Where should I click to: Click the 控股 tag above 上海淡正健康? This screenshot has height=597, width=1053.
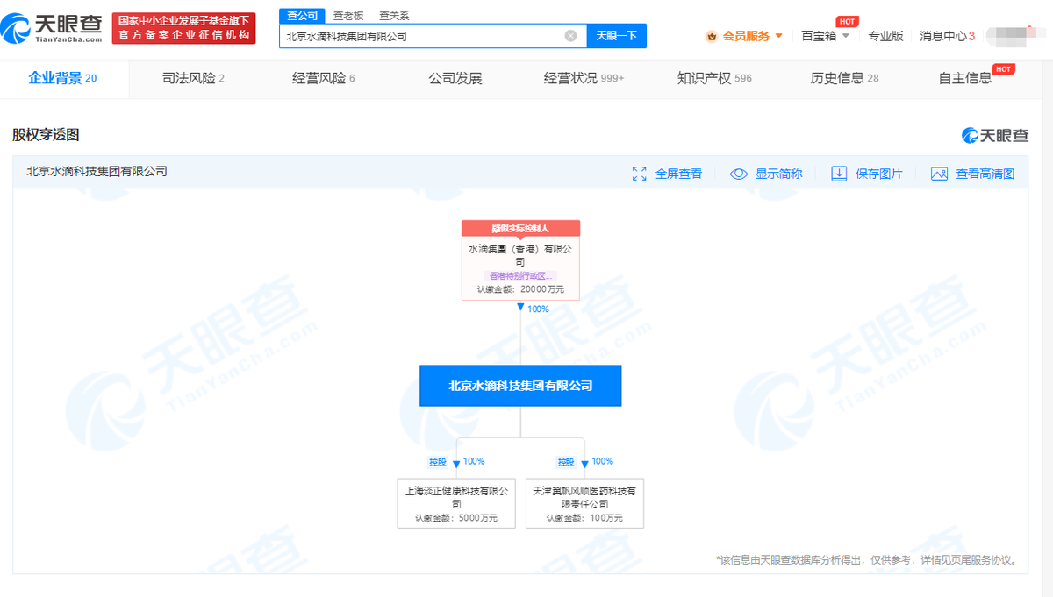pos(437,462)
